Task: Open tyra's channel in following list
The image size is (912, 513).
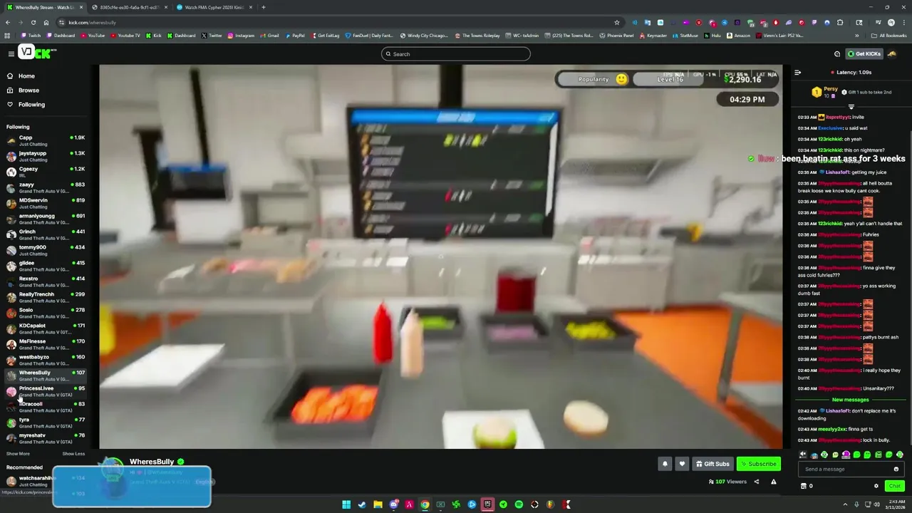Action: tap(46, 423)
